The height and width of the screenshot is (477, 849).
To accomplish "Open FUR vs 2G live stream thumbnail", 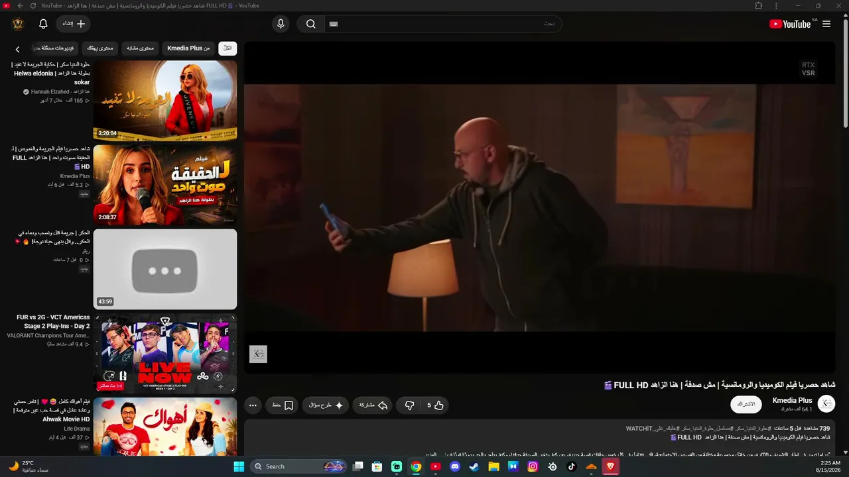I will pyautogui.click(x=165, y=354).
